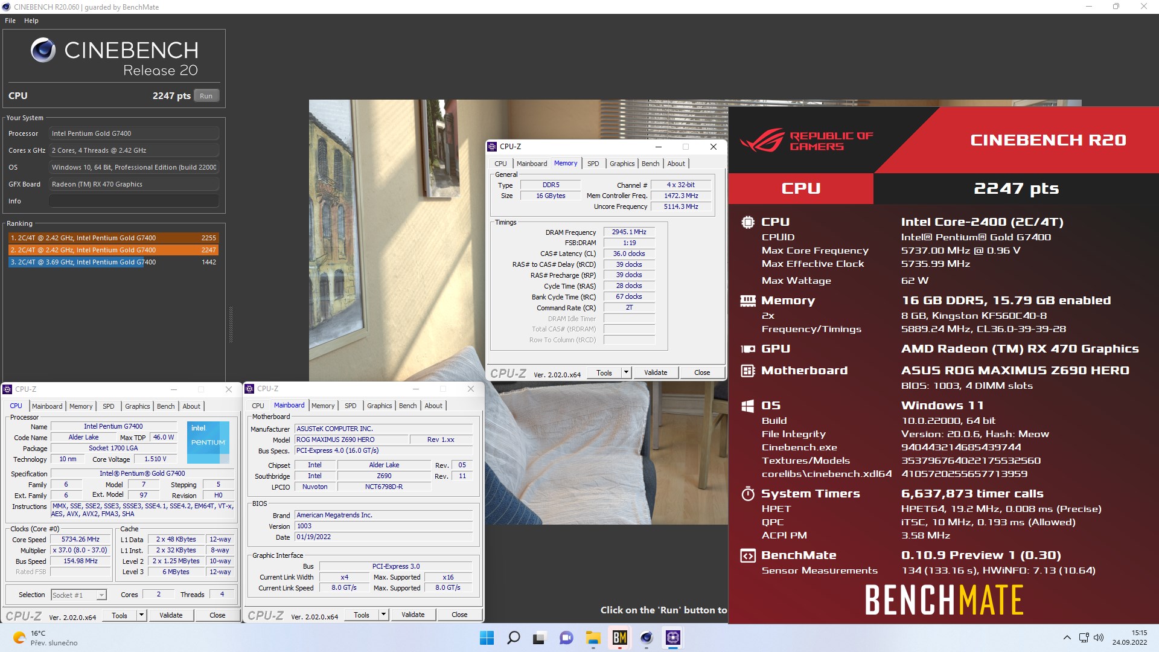The height and width of the screenshot is (652, 1159).
Task: Click the BIOS Version value 1003
Action: coord(383,526)
